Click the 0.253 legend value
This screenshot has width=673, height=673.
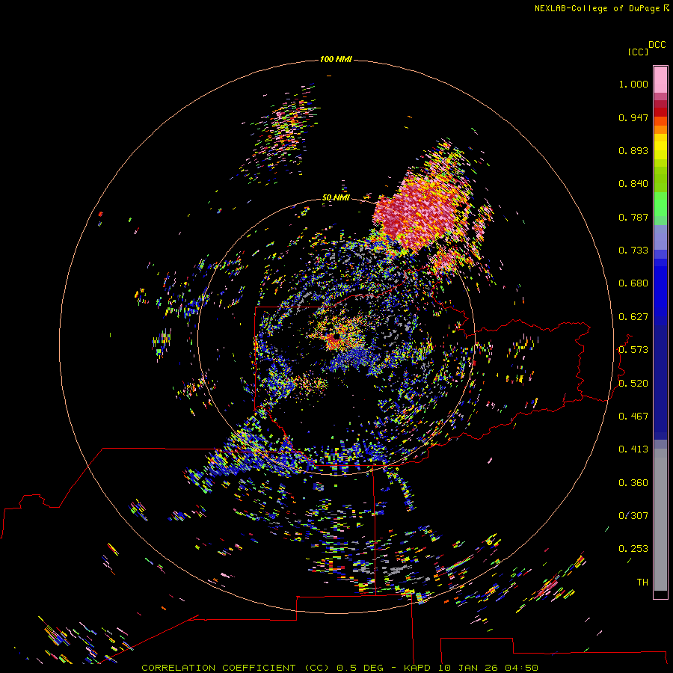[633, 549]
